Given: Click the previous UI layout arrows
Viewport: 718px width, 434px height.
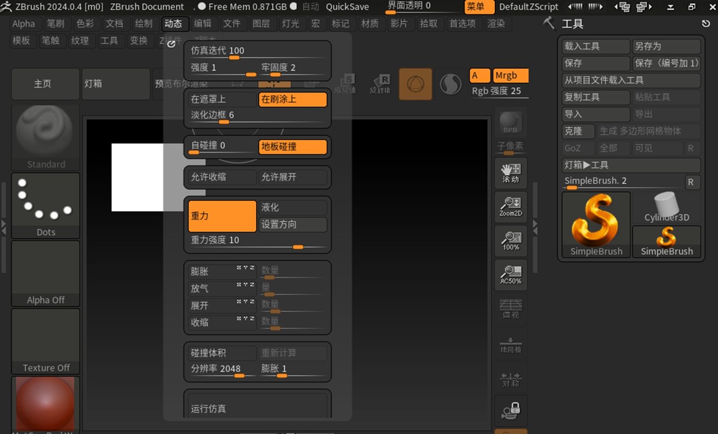Looking at the screenshot, I should (x=575, y=7).
